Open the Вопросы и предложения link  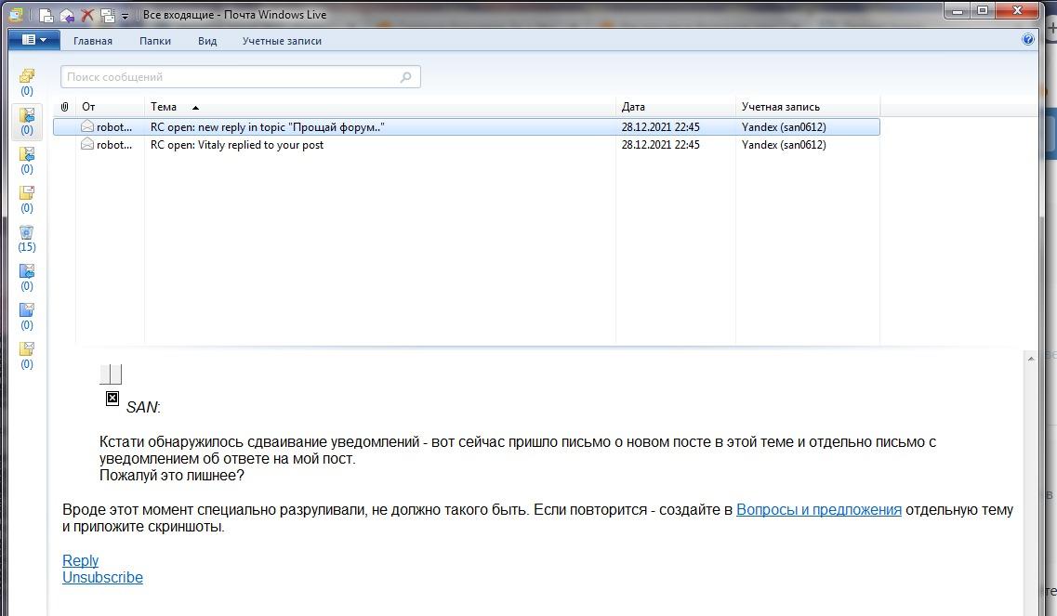coord(818,509)
